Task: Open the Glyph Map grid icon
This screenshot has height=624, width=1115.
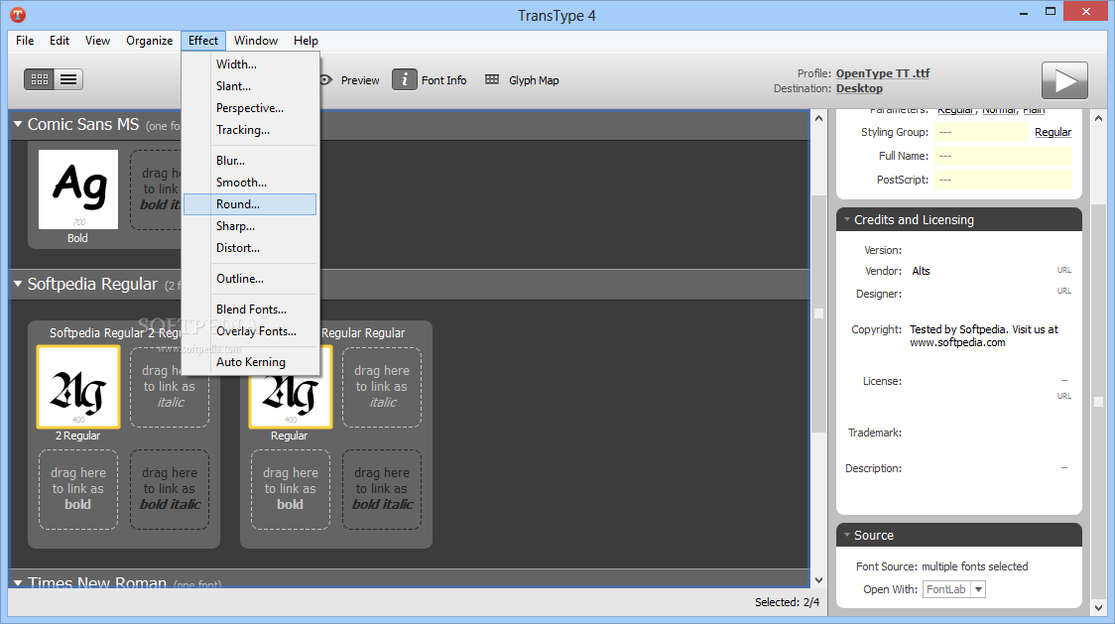Action: coord(492,79)
